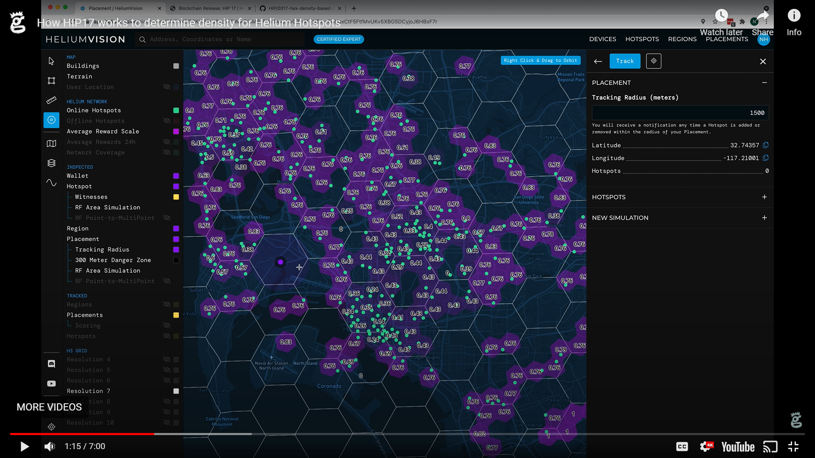Go back with the panel arrow
The width and height of the screenshot is (815, 458).
click(598, 61)
